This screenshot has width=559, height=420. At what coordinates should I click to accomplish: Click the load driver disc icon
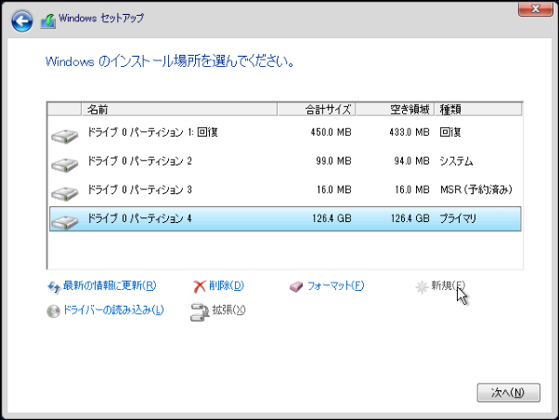click(x=53, y=310)
